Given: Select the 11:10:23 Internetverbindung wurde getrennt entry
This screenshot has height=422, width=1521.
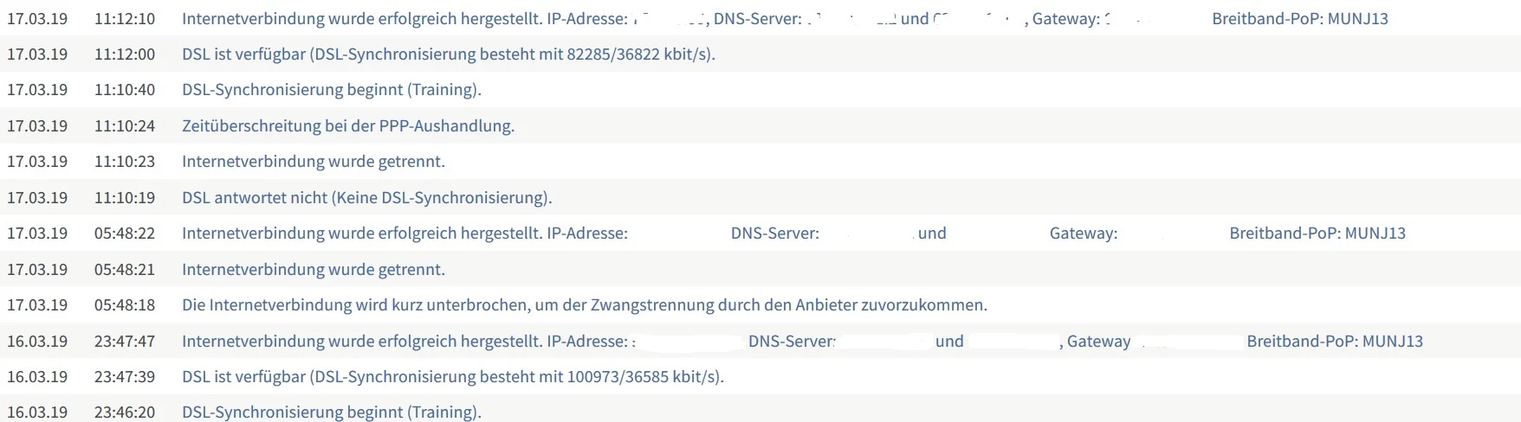Looking at the screenshot, I should (313, 162).
